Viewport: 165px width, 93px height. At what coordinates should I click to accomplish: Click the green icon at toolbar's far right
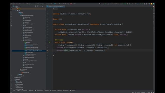point(153,4)
